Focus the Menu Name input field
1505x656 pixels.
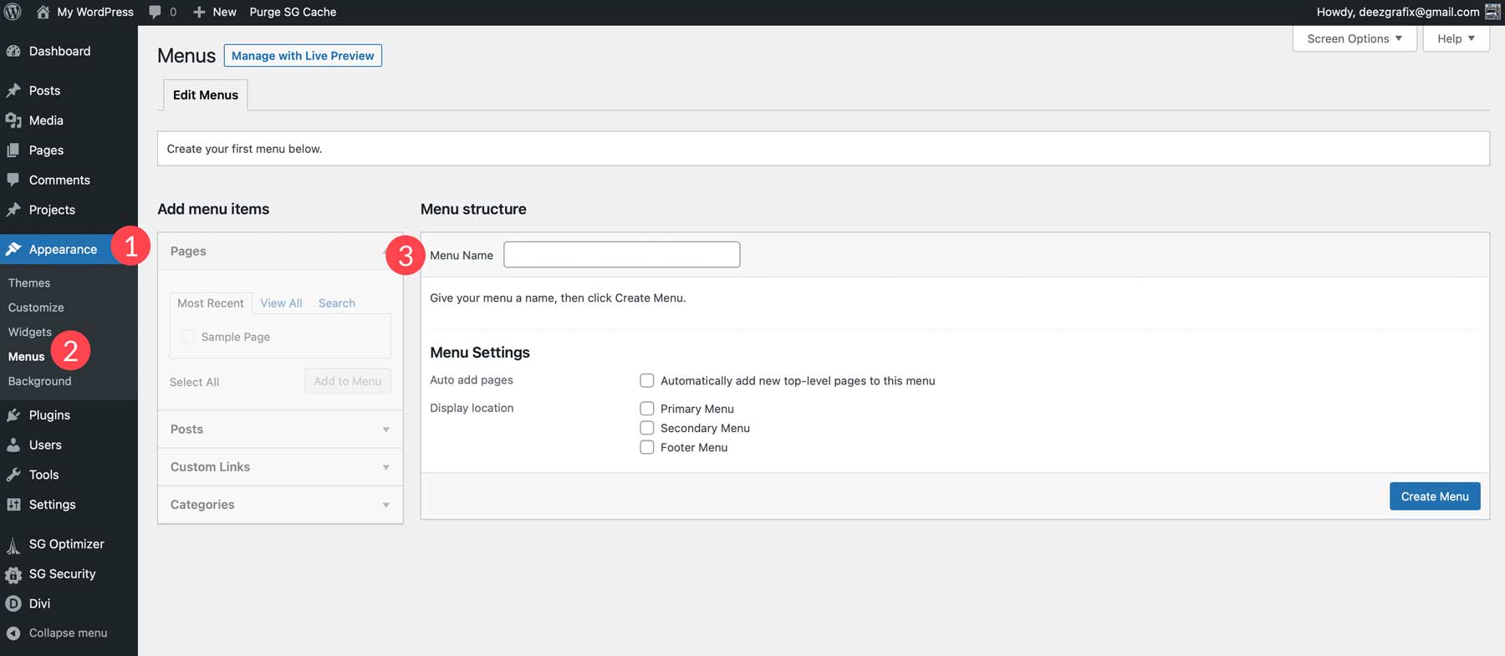(622, 255)
